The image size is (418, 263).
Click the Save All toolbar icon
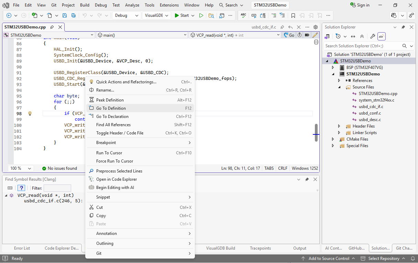coord(73,15)
